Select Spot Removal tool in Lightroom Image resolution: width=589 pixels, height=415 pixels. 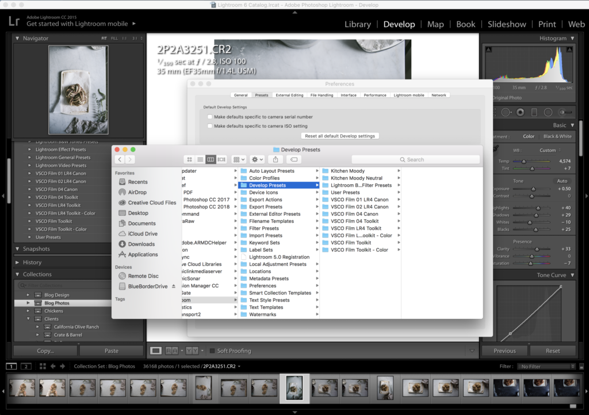pyautogui.click(x=506, y=112)
